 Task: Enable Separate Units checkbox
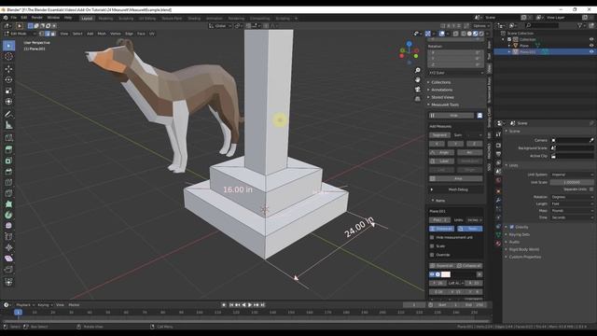click(x=591, y=189)
